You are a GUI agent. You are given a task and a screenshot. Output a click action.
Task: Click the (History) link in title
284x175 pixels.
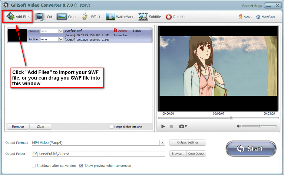82,5
